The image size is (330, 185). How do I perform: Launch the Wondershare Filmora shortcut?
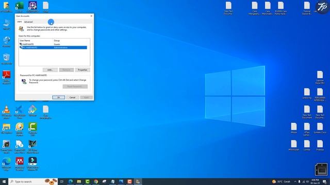pyautogui.click(x=32, y=164)
